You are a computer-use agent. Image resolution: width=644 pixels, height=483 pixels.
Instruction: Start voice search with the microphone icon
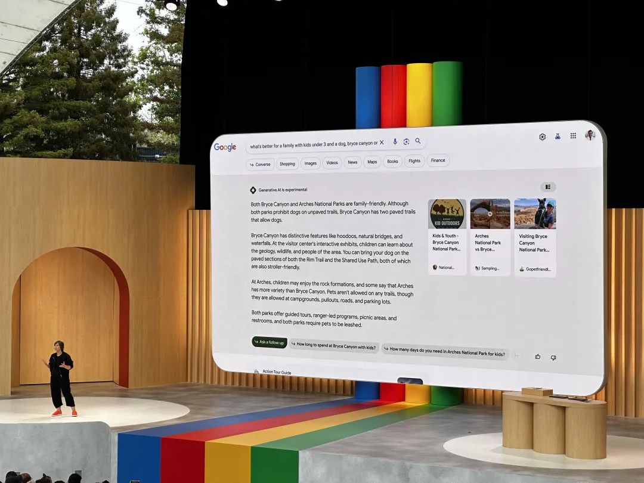[x=395, y=142]
